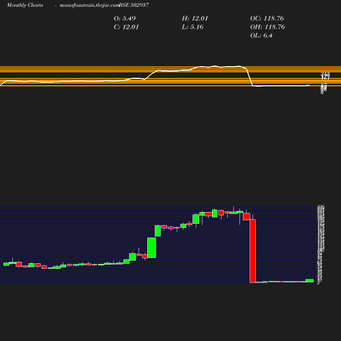Screen dimensions: 341x341
Task: Click the final green candlestick at chart end
Action: pos(310,280)
